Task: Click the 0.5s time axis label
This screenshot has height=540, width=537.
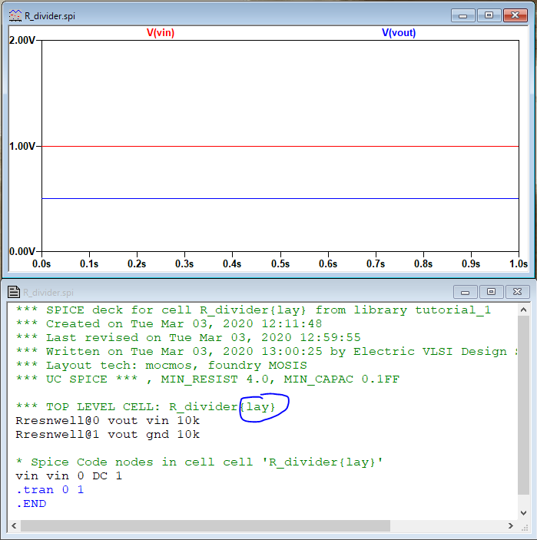Action: point(280,263)
